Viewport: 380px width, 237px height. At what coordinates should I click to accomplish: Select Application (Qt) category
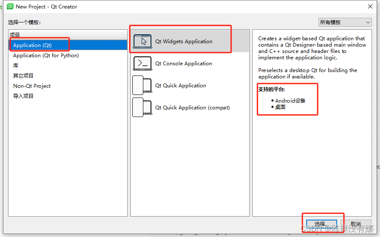(x=68, y=45)
